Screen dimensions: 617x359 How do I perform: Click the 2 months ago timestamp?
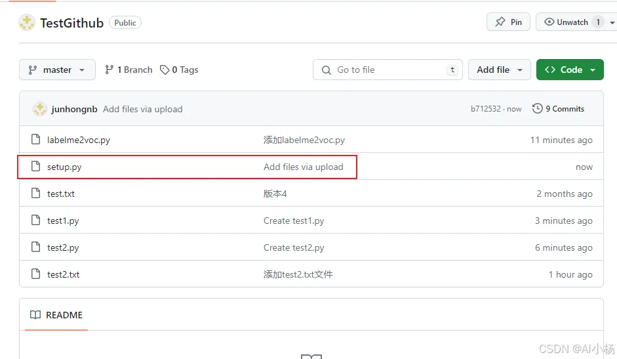click(565, 194)
